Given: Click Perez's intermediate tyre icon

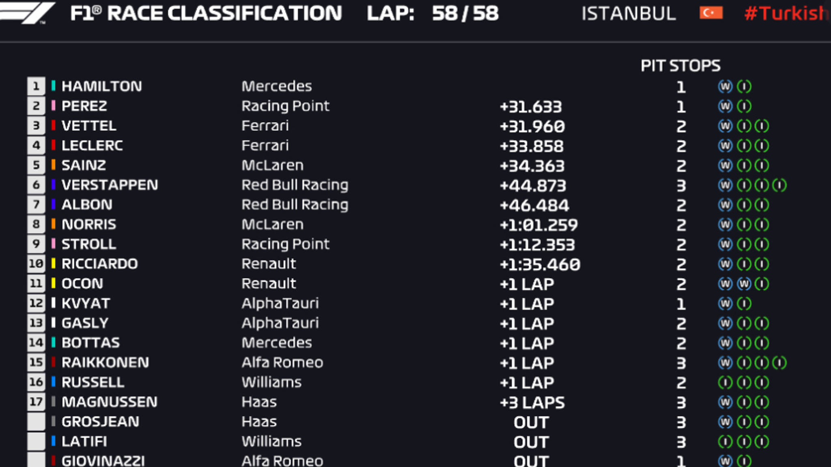Looking at the screenshot, I should [x=744, y=106].
